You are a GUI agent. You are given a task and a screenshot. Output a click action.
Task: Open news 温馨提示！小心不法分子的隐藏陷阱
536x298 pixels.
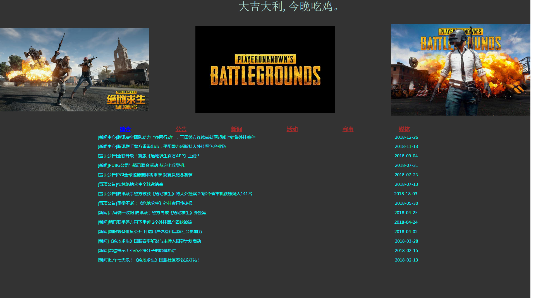pos(137,251)
